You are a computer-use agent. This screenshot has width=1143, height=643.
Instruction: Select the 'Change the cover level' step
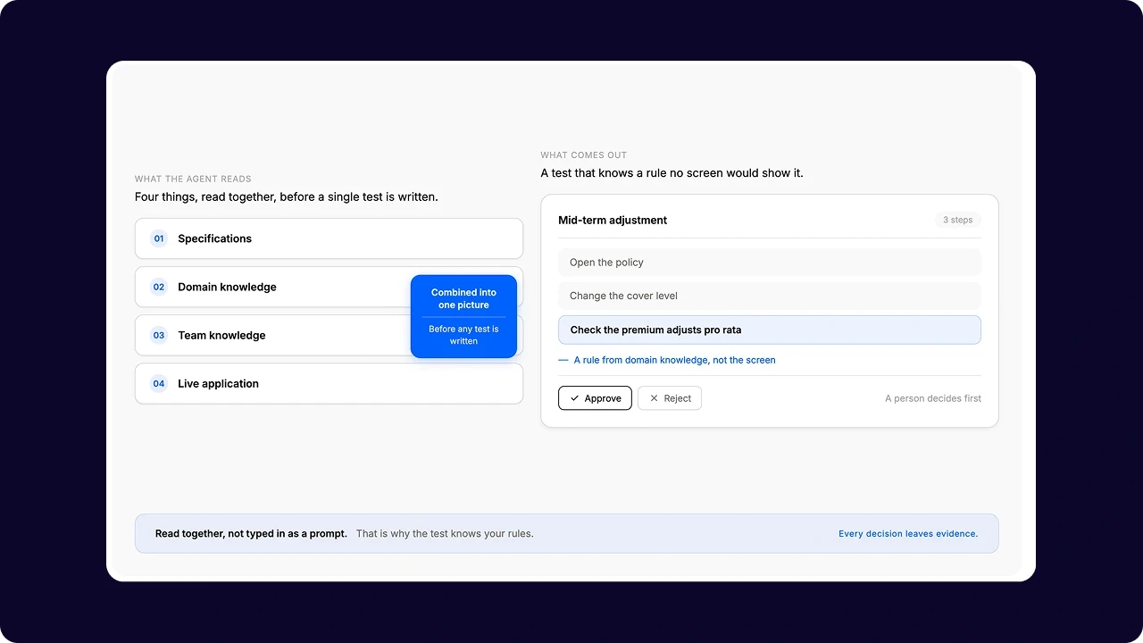pos(770,296)
